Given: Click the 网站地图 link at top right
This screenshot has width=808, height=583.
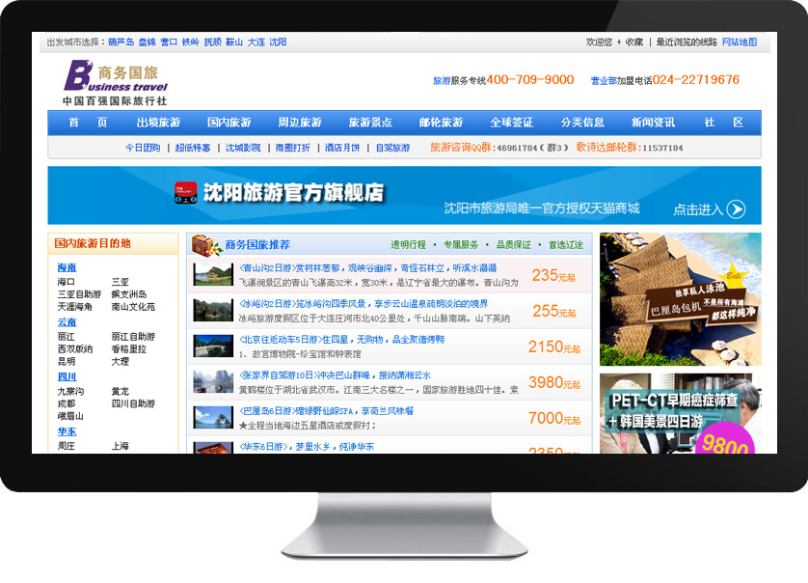Looking at the screenshot, I should 740,42.
